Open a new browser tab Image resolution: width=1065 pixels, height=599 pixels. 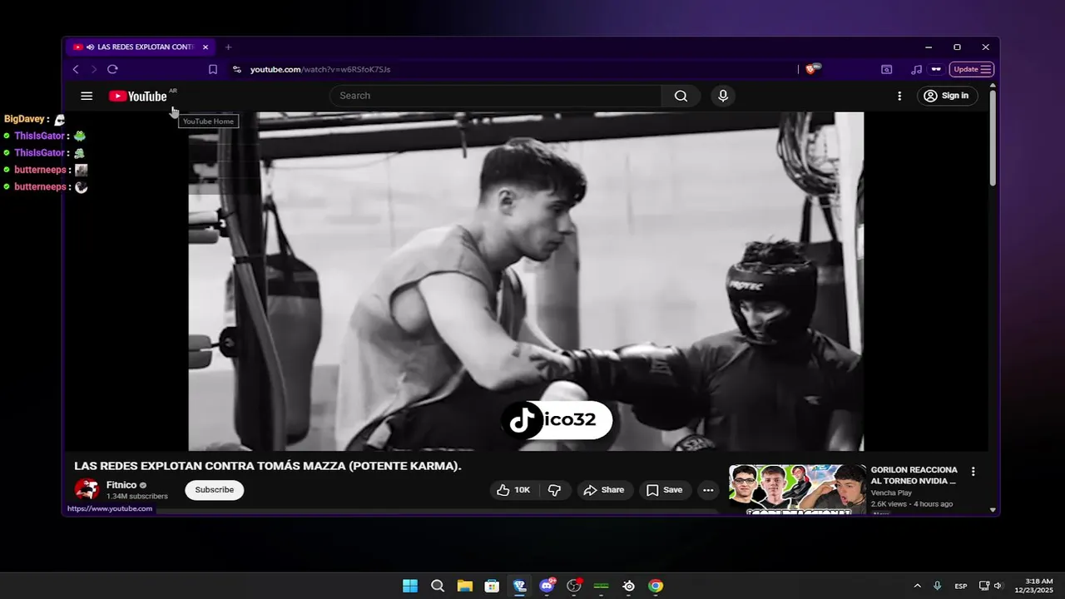click(x=228, y=47)
